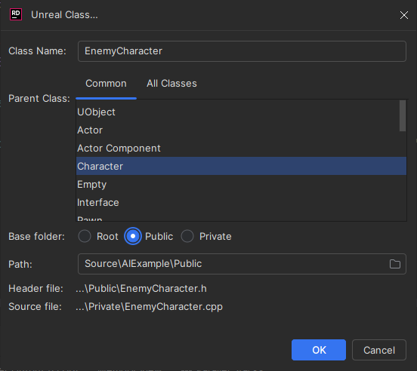This screenshot has width=417, height=371.
Task: Select Interface as parent class
Action: coord(241,203)
